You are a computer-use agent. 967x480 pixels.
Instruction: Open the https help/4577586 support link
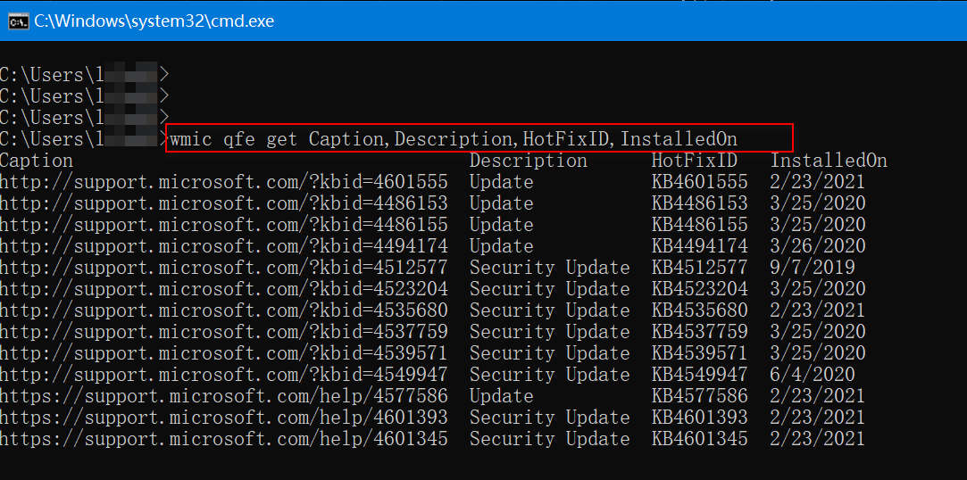coord(223,396)
